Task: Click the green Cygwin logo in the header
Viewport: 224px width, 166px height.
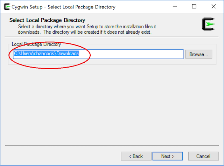Action: coord(208,24)
